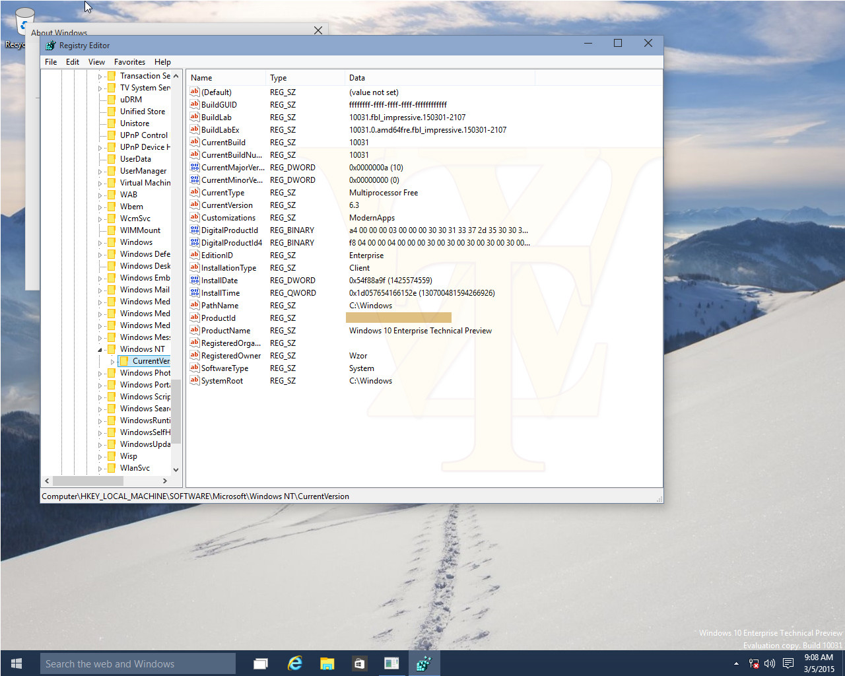
Task: Open Task View on the taskbar
Action: [x=261, y=663]
